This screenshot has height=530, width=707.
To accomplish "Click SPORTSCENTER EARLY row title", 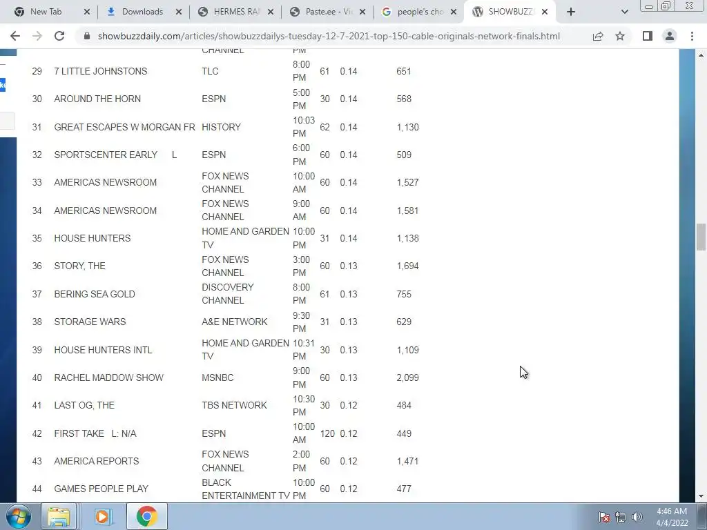I will [115, 155].
